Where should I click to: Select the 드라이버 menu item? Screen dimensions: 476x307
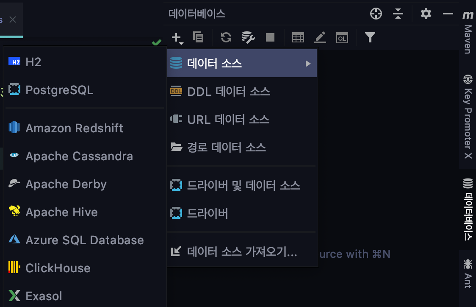pos(242,213)
